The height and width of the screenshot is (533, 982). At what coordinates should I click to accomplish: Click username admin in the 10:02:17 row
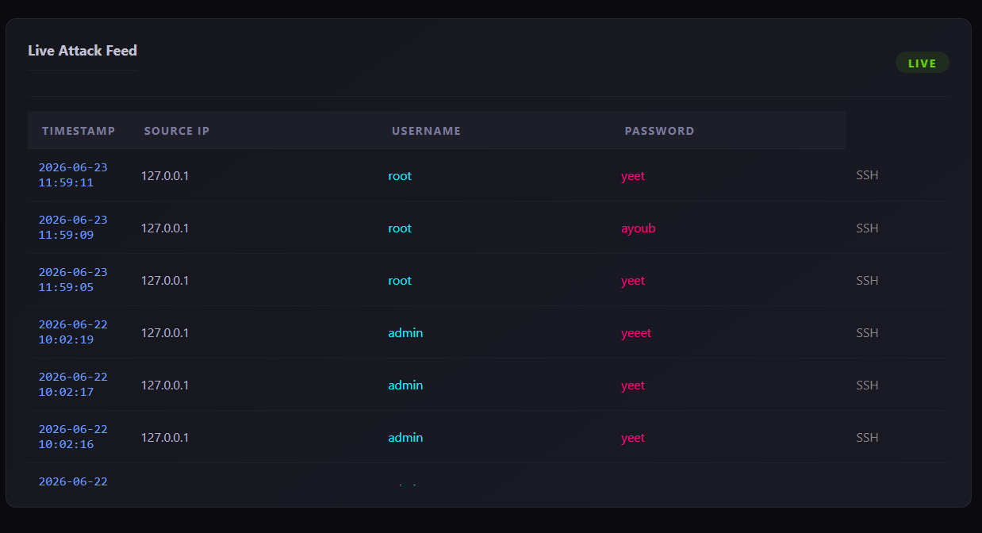(405, 385)
